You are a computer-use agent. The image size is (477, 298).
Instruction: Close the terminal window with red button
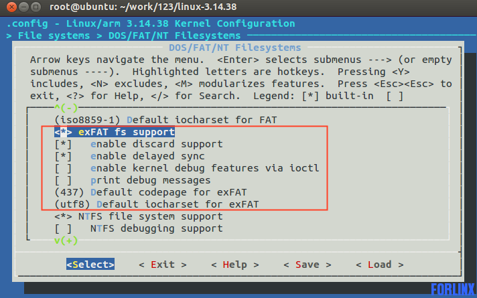(11, 7)
